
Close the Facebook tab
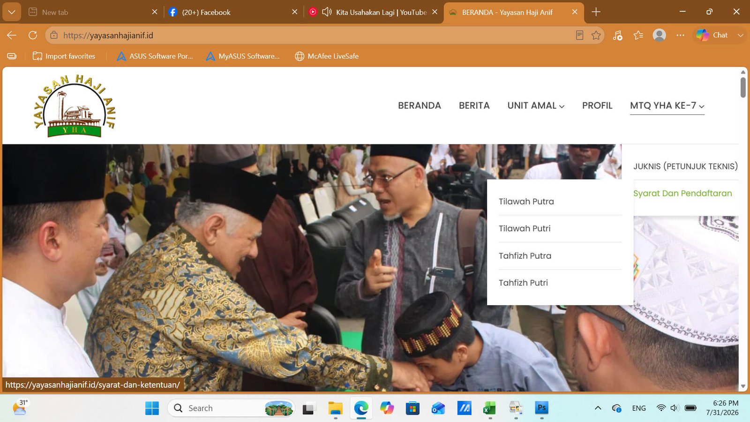(294, 12)
